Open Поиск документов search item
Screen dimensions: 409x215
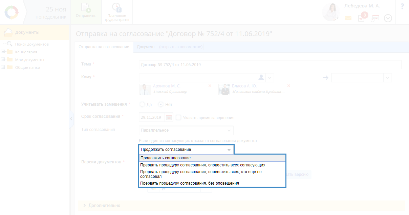pyautogui.click(x=32, y=44)
